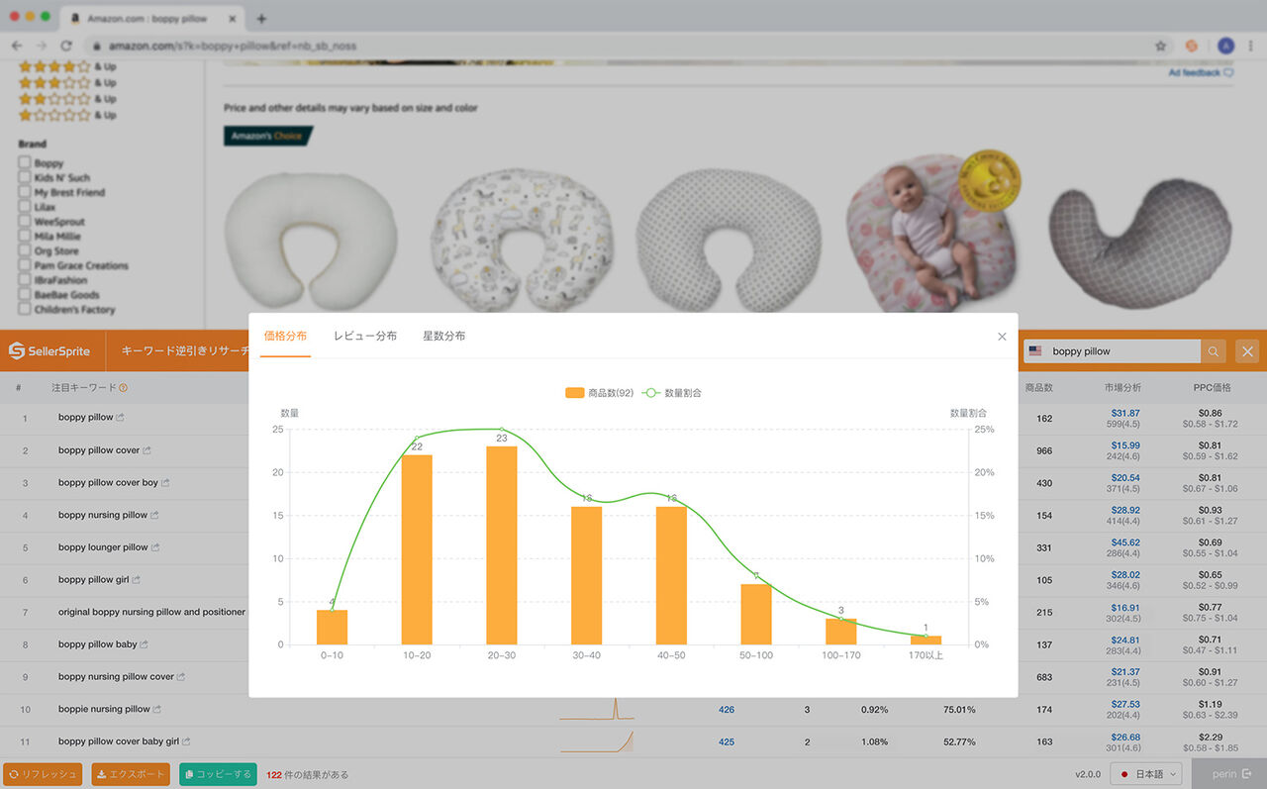Bookmark this page with the star icon
Viewport: 1267px width, 789px height.
1160,46
